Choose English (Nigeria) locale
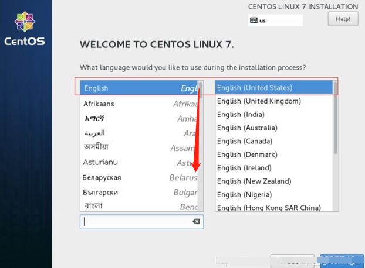 pyautogui.click(x=274, y=194)
